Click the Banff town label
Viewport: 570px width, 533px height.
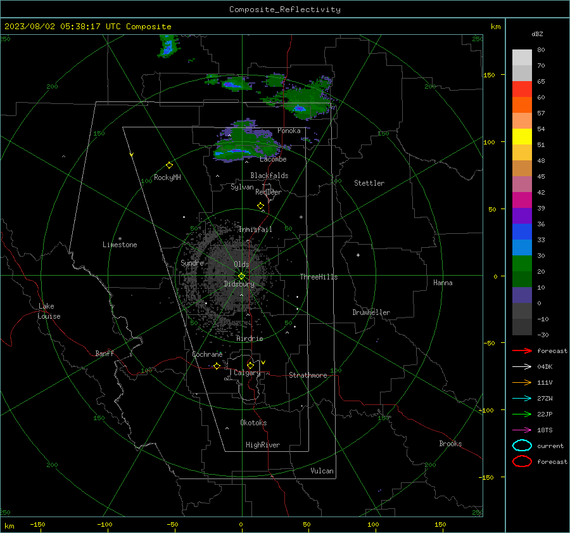coord(104,353)
